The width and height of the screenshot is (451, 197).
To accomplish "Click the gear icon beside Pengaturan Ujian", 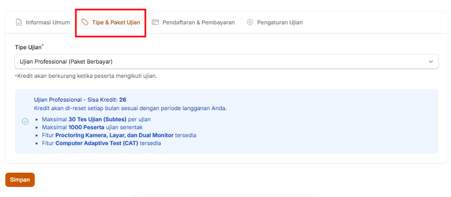I will tap(250, 22).
